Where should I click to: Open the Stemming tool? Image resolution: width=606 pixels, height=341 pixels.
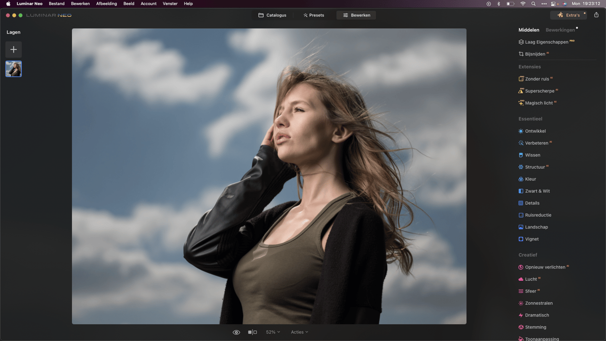[532, 327]
